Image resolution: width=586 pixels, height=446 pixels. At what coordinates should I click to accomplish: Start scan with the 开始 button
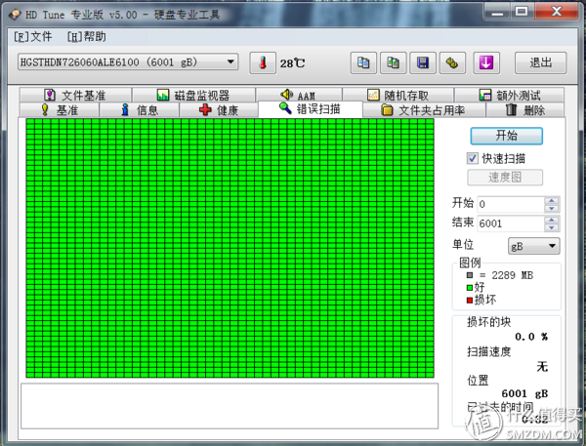coord(506,136)
